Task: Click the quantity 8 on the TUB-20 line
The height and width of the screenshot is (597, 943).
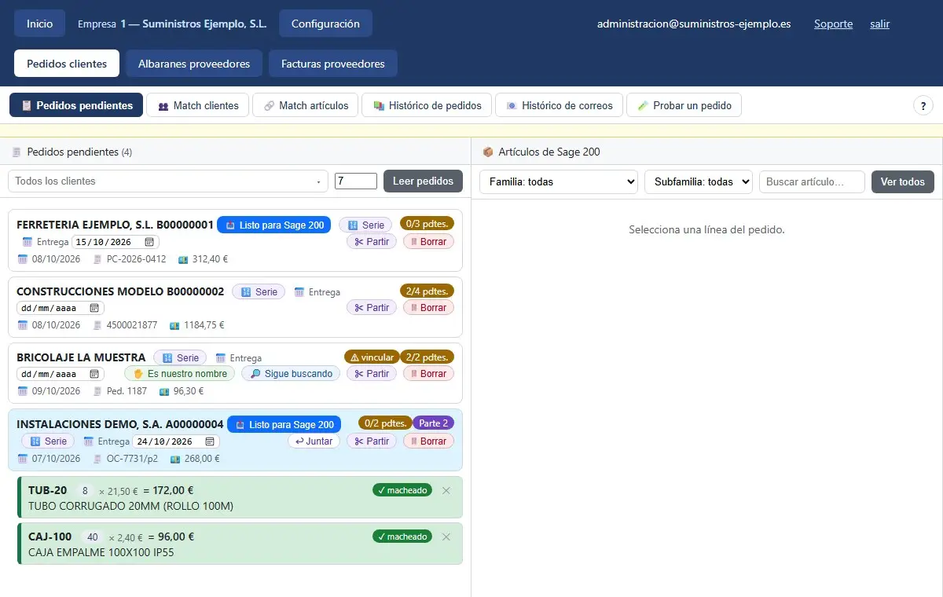Action: pos(85,491)
